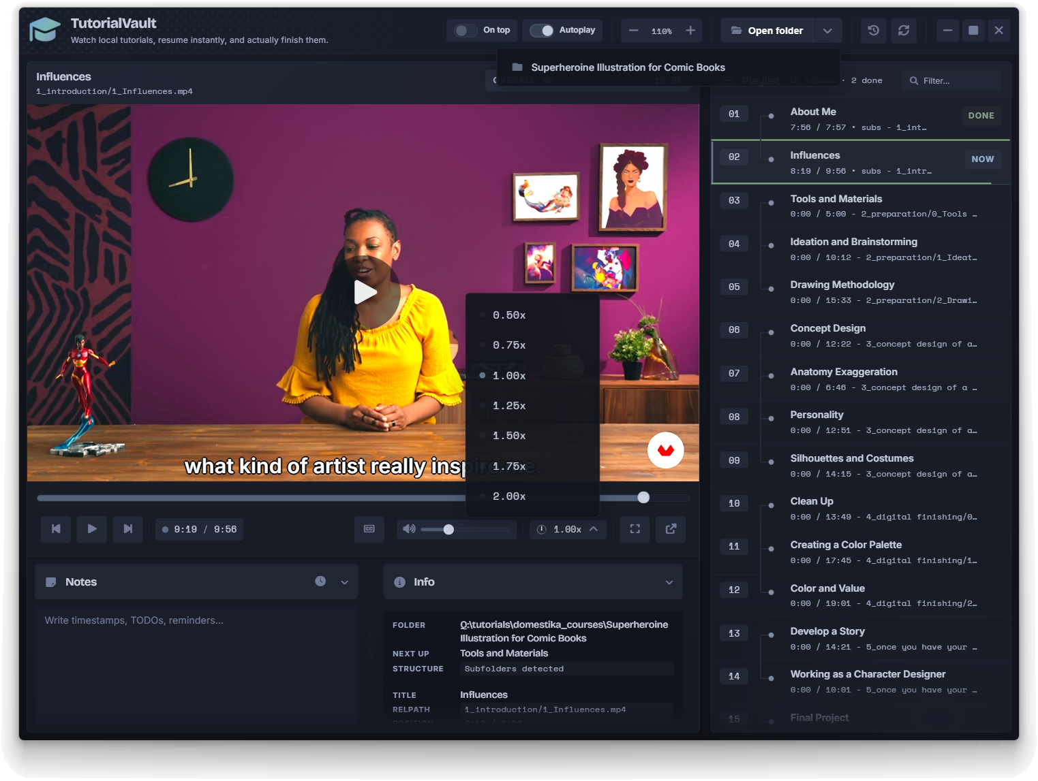
Task: Select the Influences playlist item
Action: pyautogui.click(x=860, y=162)
